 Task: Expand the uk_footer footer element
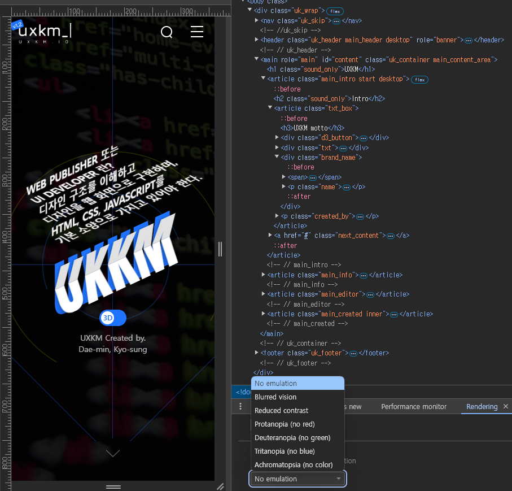click(x=257, y=353)
